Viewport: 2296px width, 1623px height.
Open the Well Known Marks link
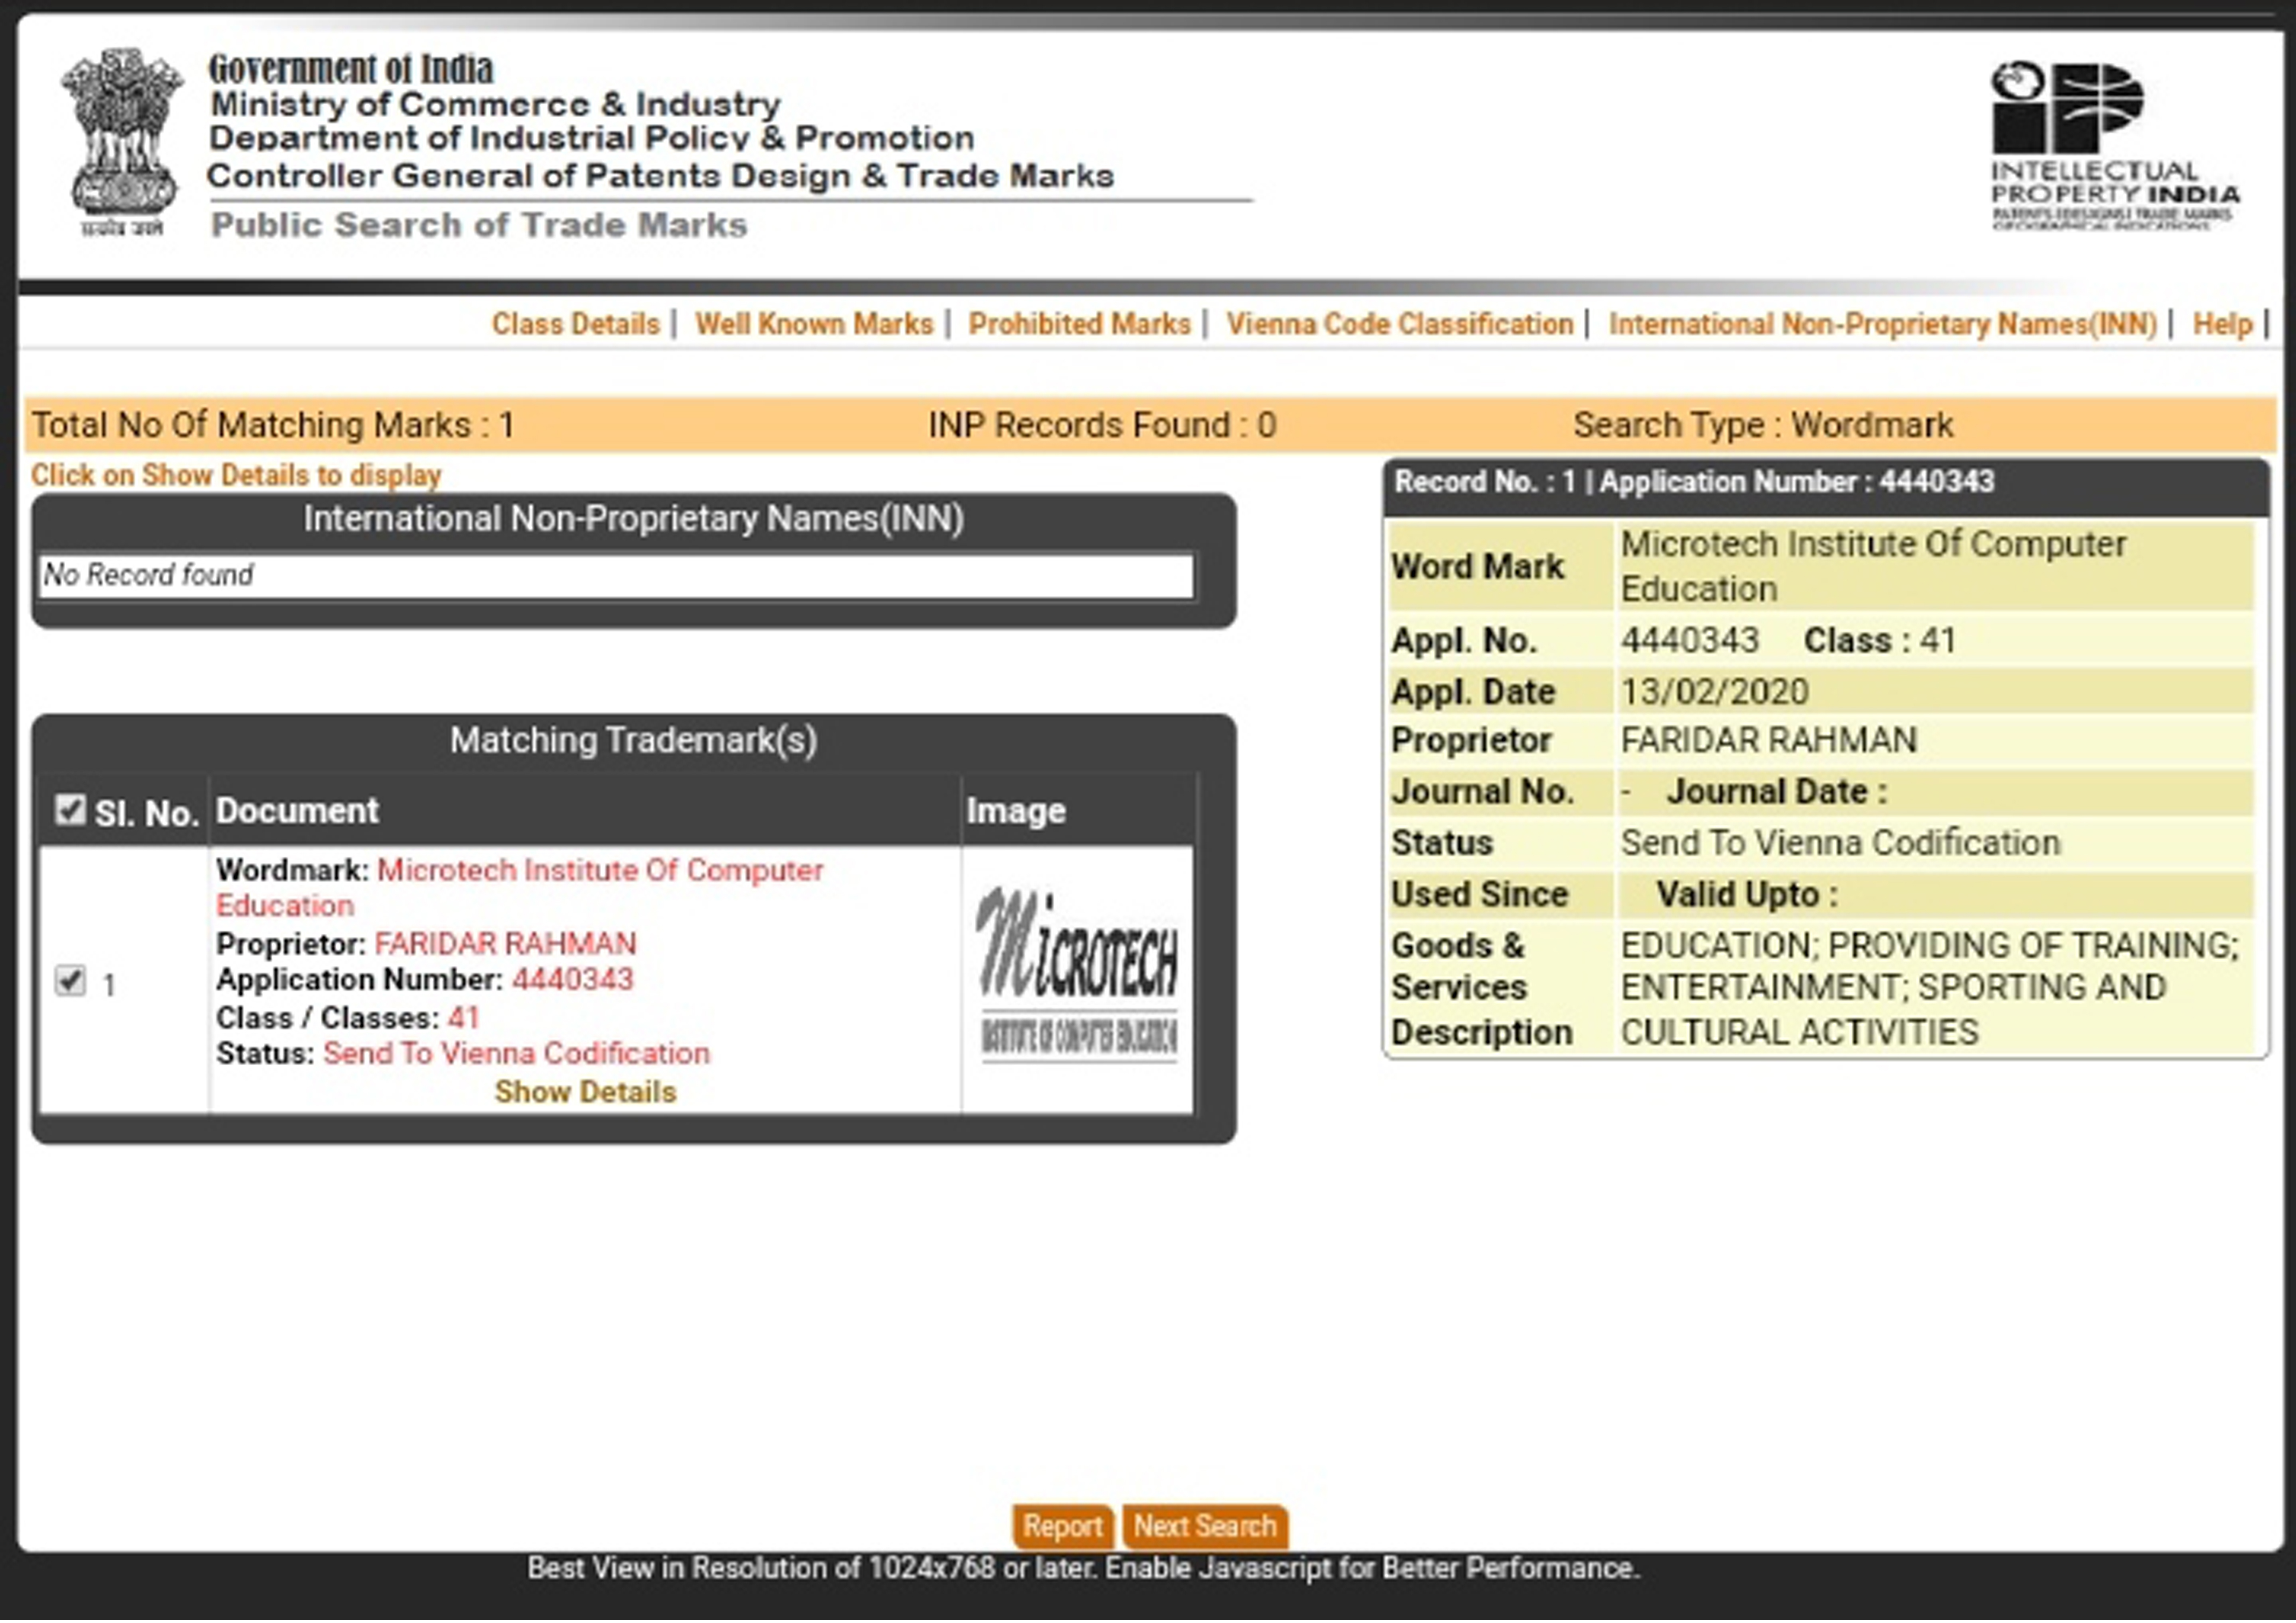[x=814, y=325]
